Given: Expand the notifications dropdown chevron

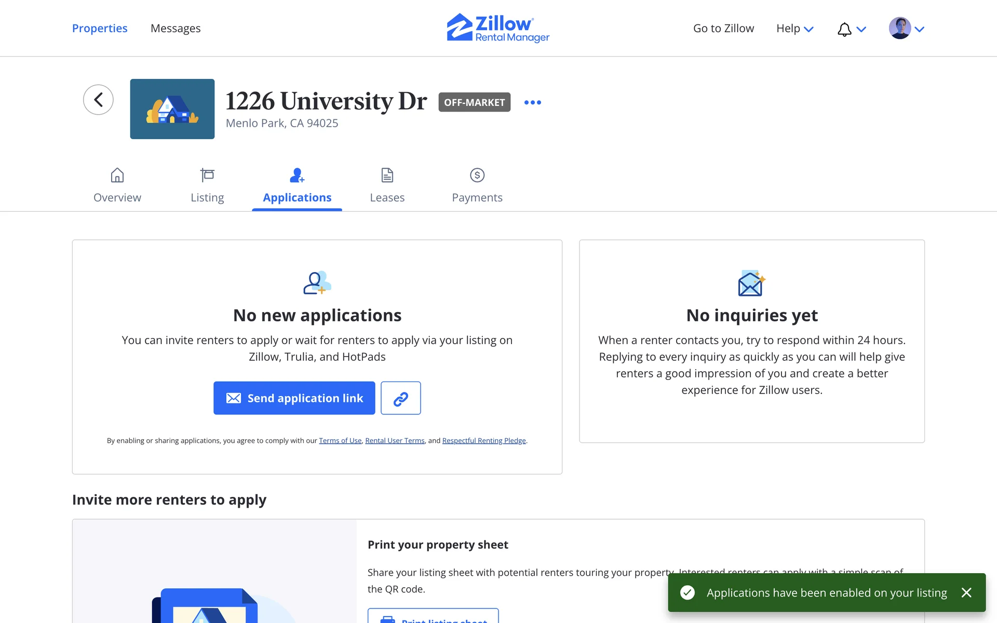Looking at the screenshot, I should [861, 29].
